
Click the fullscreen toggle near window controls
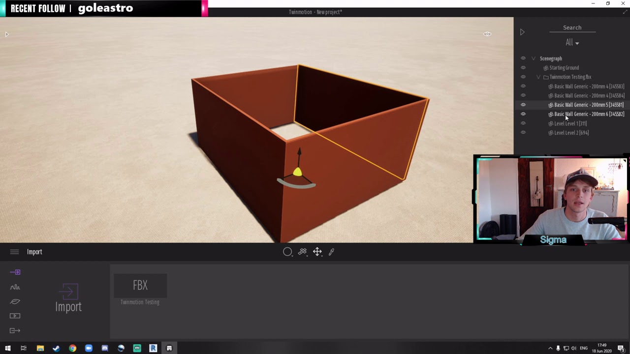625,12
